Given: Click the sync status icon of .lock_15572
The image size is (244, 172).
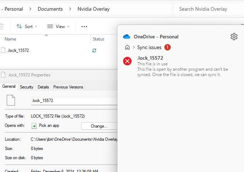Looking at the screenshot, I should pos(94,50).
